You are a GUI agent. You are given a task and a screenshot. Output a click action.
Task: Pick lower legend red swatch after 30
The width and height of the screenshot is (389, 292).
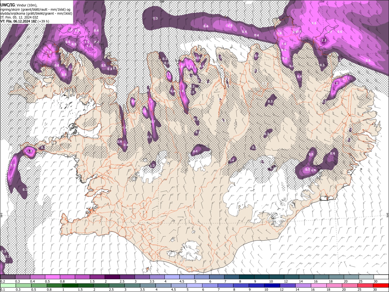(381, 285)
